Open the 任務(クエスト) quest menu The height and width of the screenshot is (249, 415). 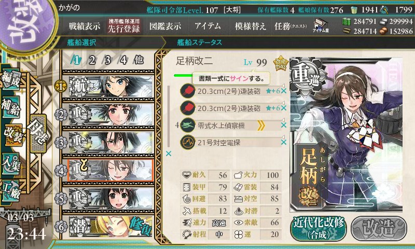click(290, 26)
